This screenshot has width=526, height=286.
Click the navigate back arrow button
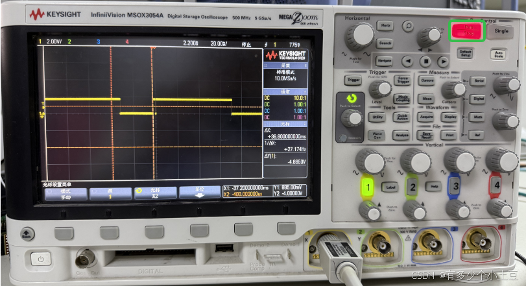(x=407, y=62)
